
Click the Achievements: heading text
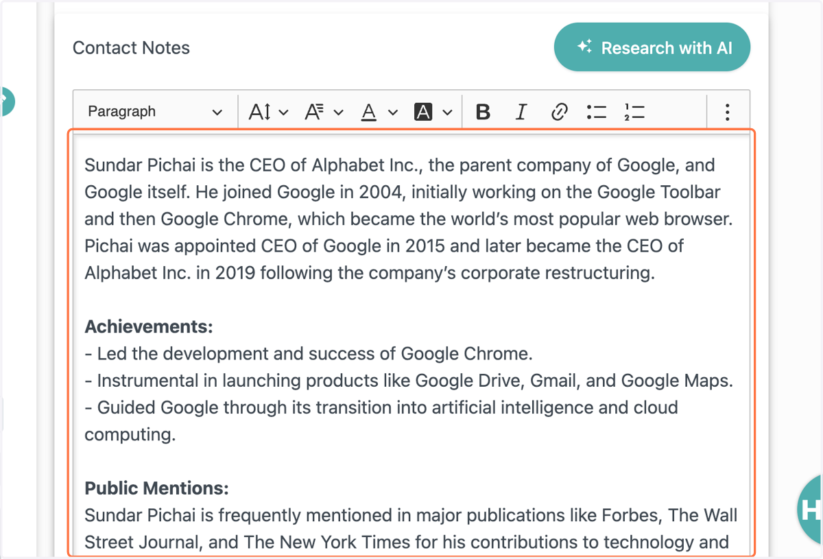click(149, 326)
